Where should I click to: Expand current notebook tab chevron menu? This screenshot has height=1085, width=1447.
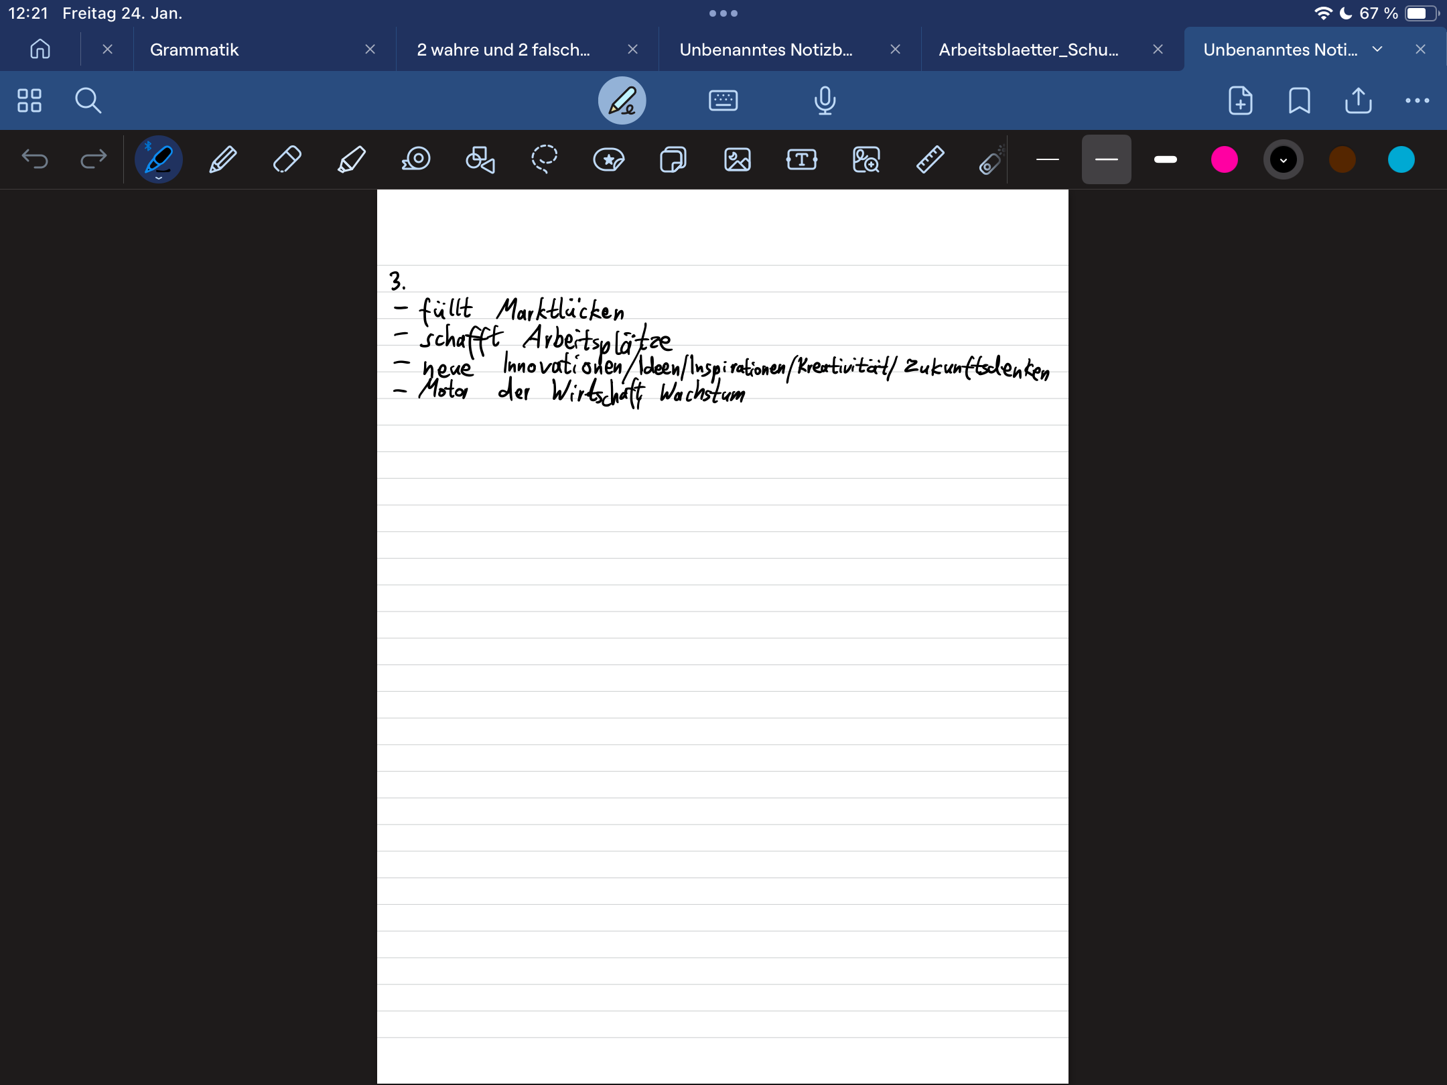pos(1377,50)
